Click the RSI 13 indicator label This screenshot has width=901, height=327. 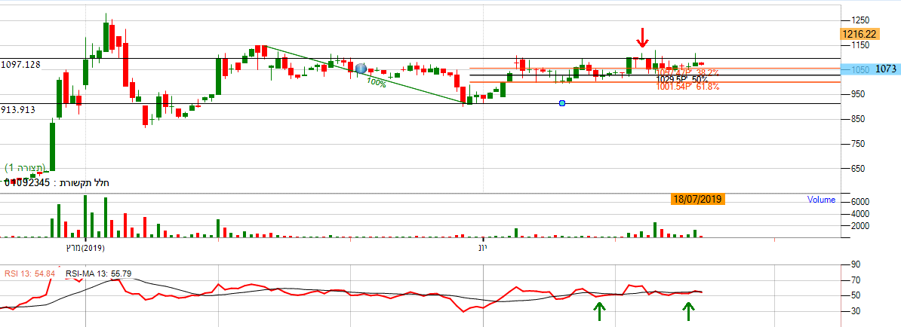click(29, 273)
